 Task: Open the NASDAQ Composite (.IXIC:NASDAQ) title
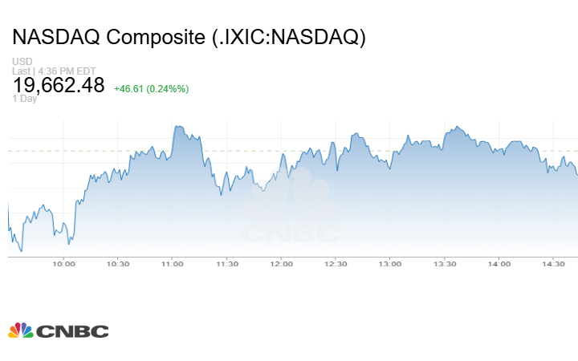[x=189, y=38]
